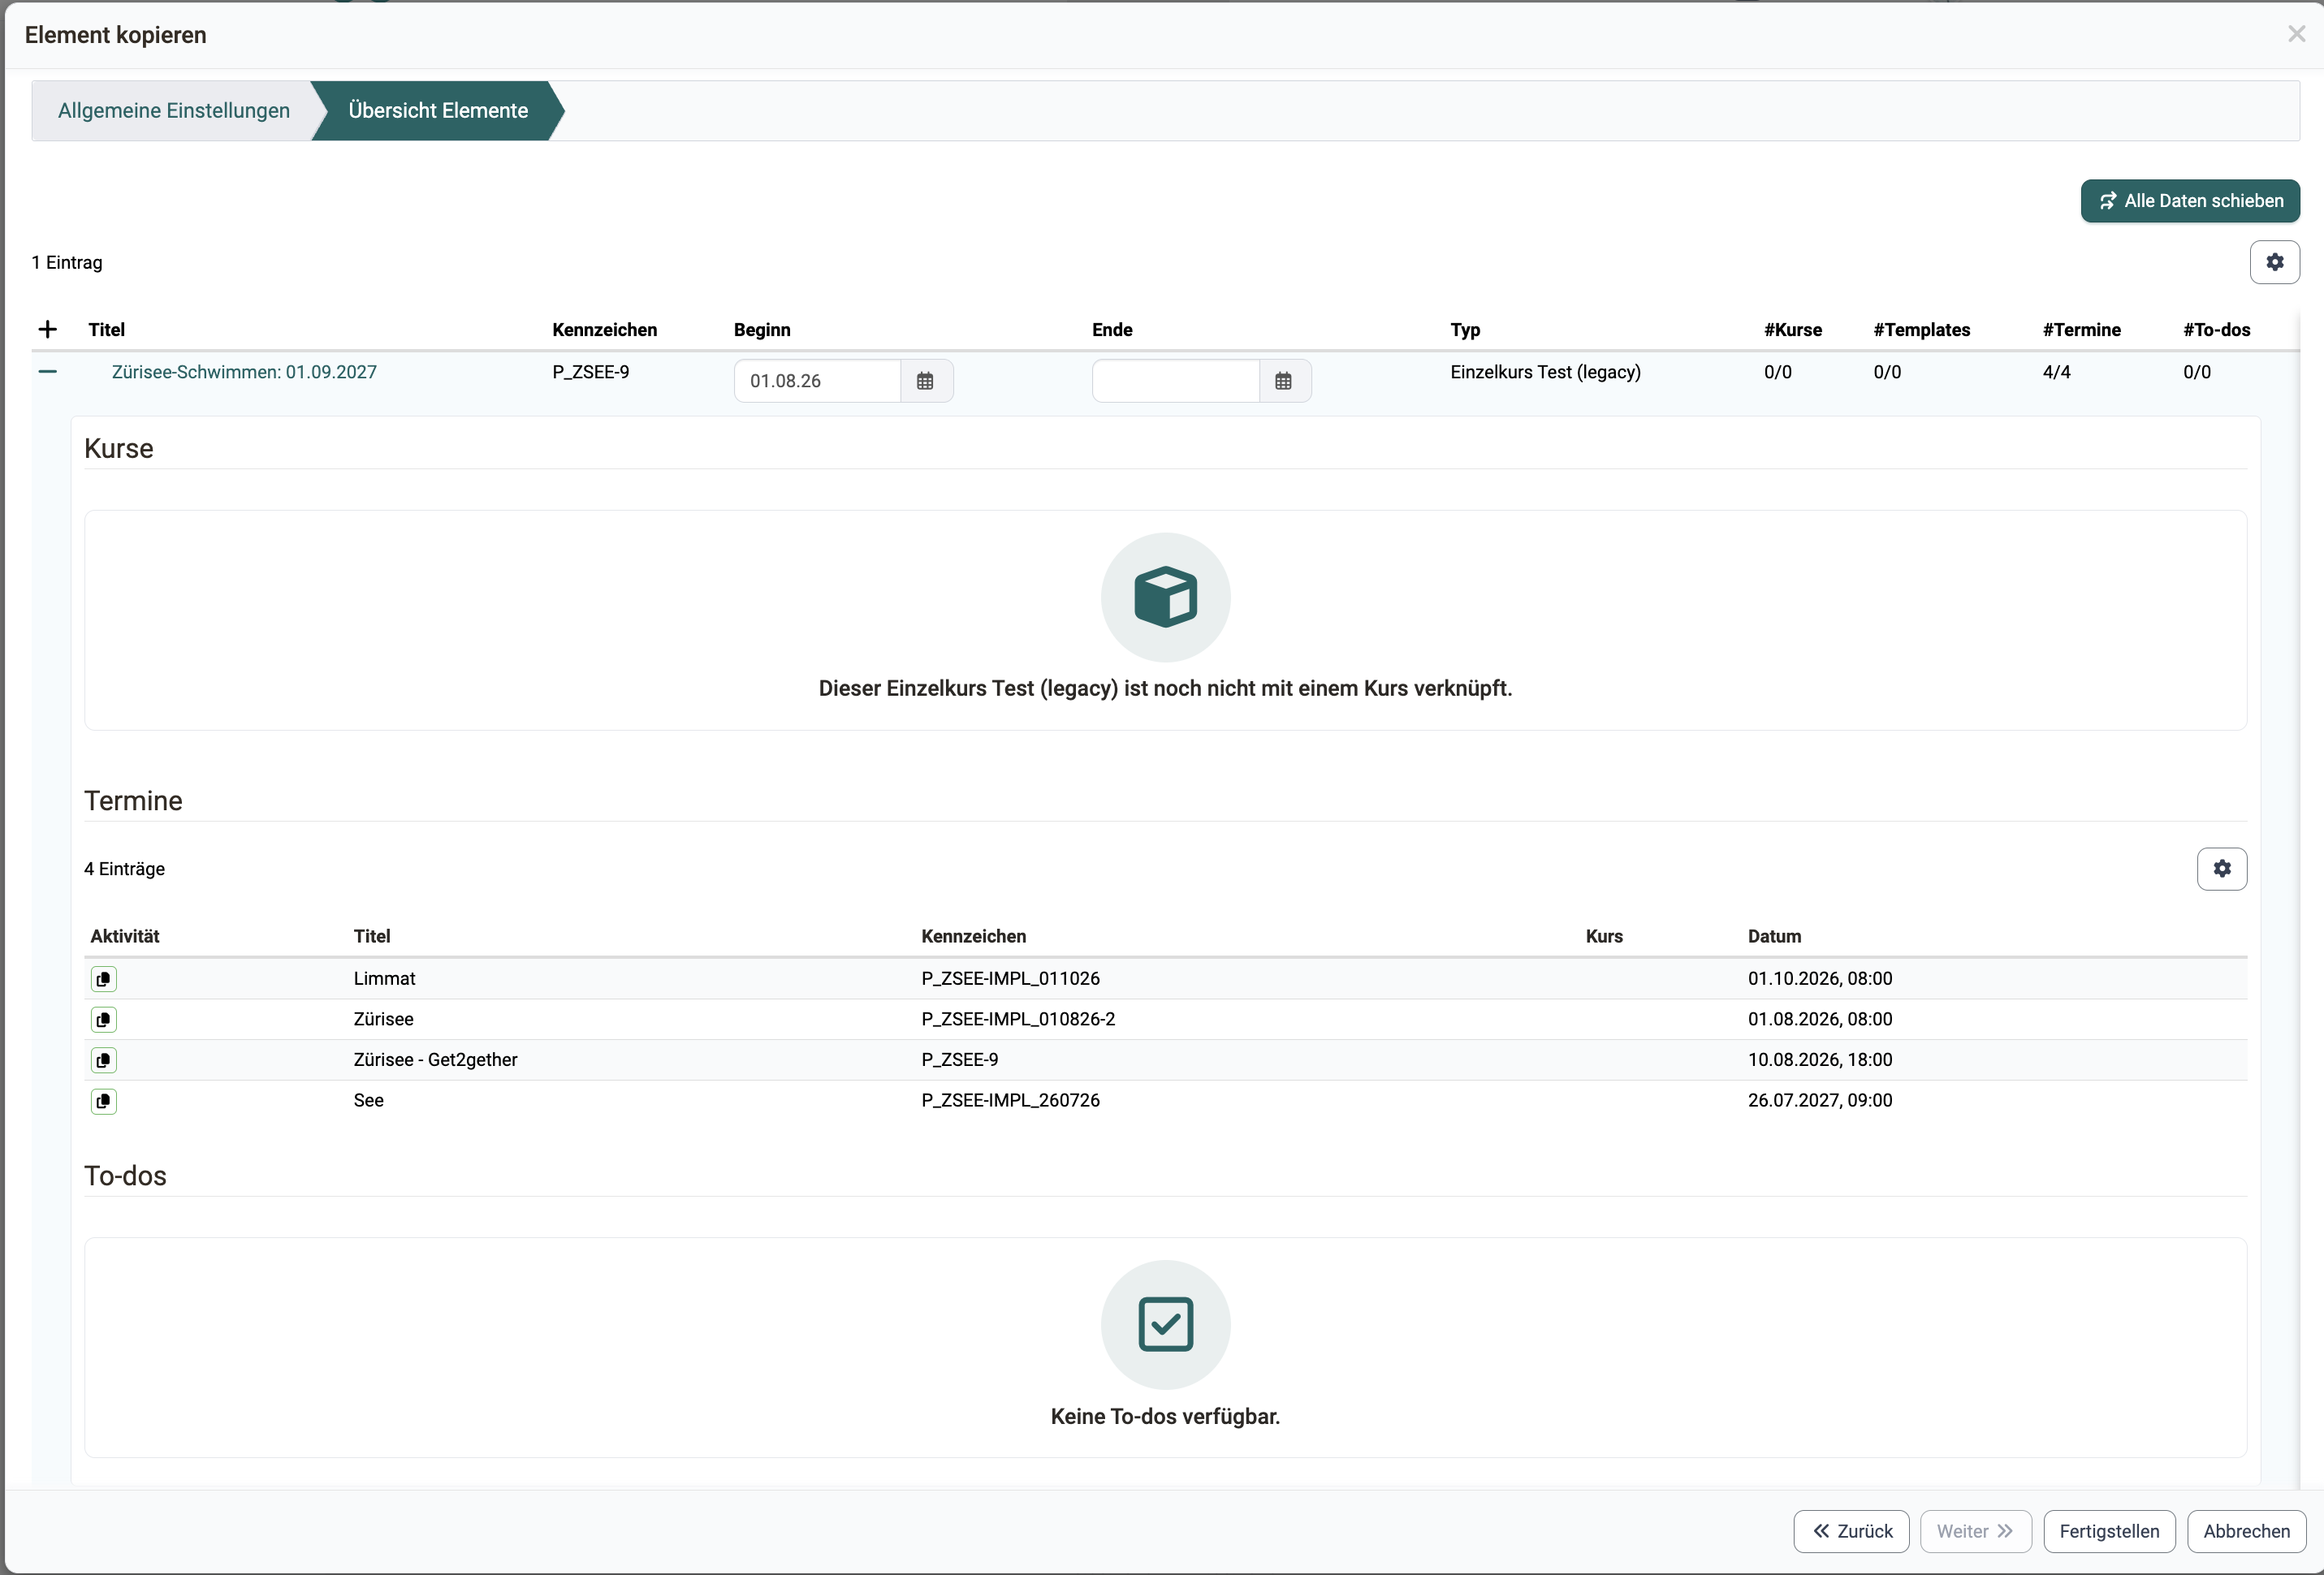
Task: Click the Keine To-dos verfügbar message
Action: point(1165,1417)
